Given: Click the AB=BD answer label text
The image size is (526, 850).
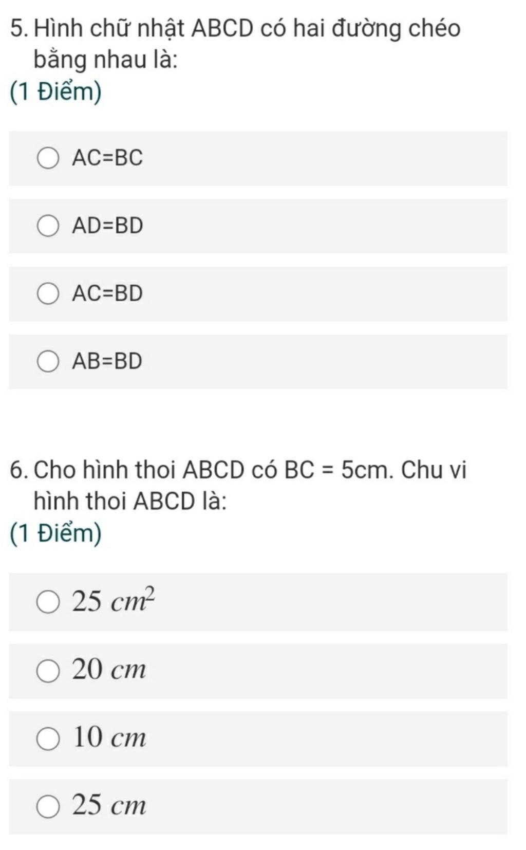Looking at the screenshot, I should click(x=107, y=361).
